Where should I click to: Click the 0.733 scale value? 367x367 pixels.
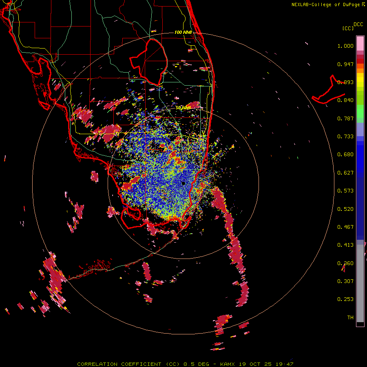345,137
